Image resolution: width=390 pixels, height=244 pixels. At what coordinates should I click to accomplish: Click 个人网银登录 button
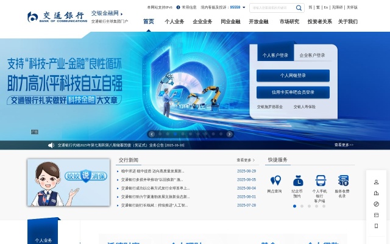coord(292,76)
